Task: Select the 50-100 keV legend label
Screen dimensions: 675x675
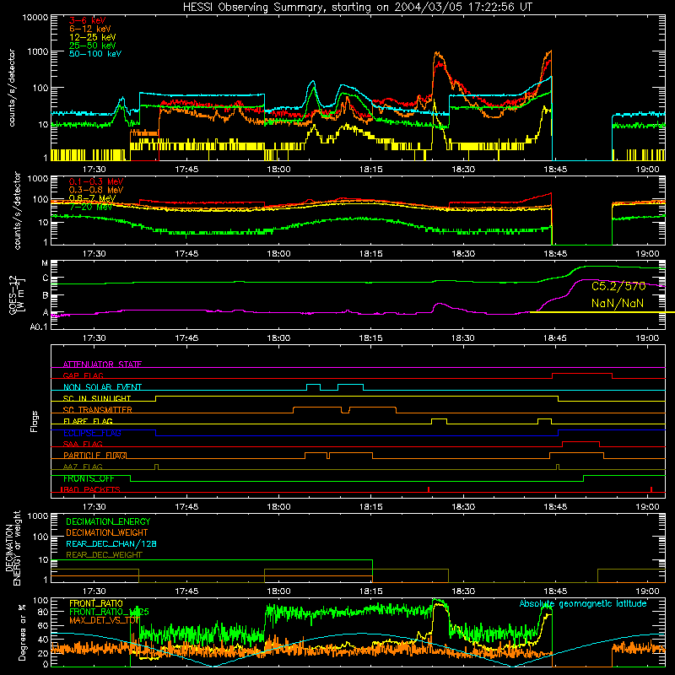Action: pyautogui.click(x=95, y=54)
